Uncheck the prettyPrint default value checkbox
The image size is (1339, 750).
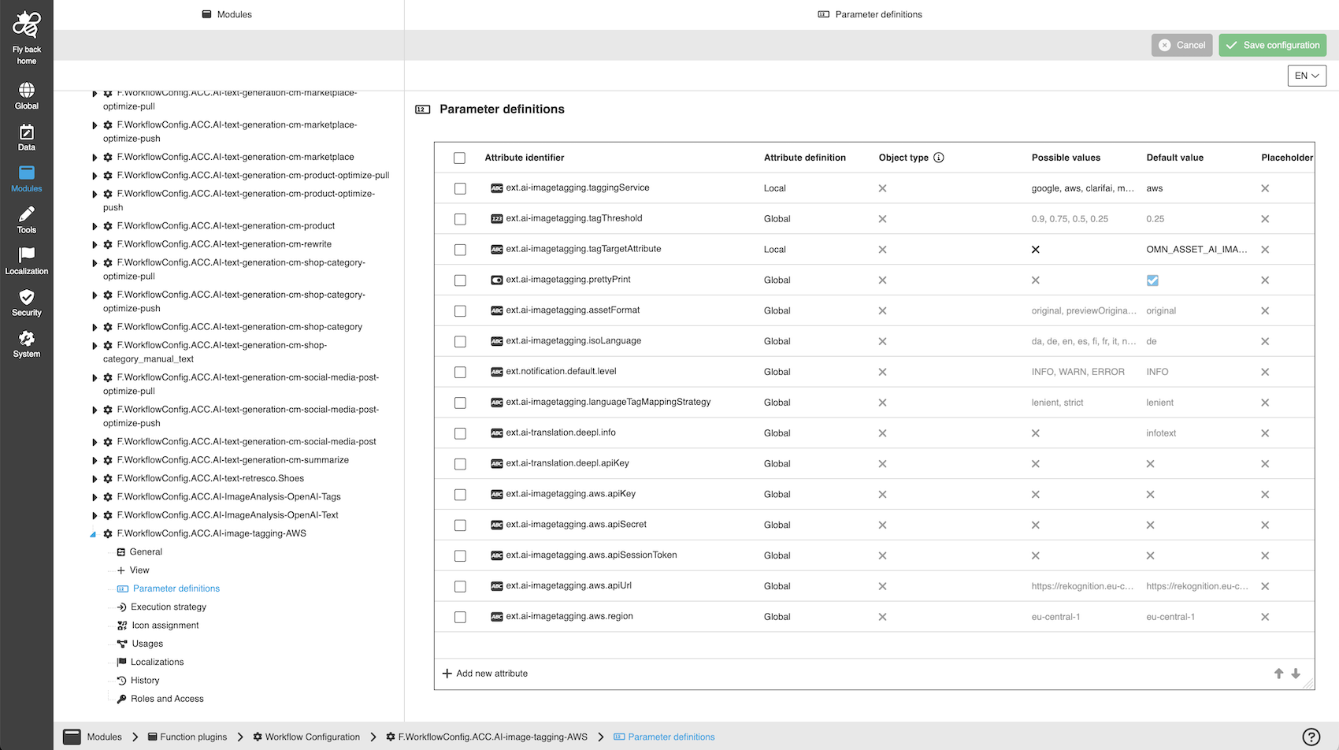[1152, 280]
